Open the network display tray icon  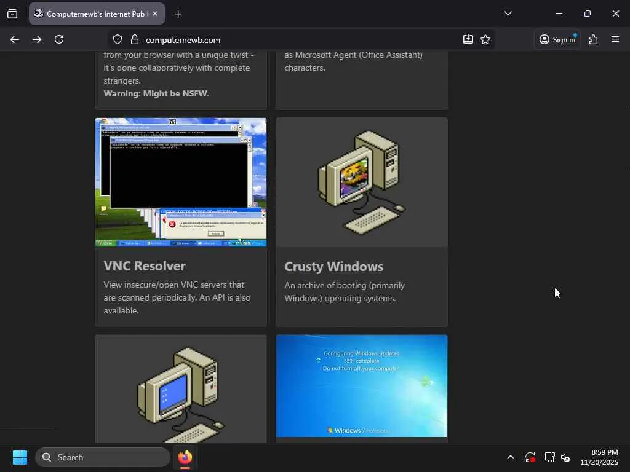pyautogui.click(x=549, y=457)
